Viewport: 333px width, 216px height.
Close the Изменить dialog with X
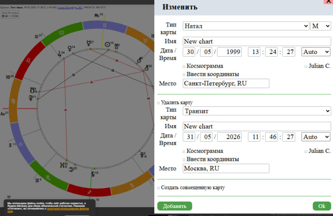(328, 2)
